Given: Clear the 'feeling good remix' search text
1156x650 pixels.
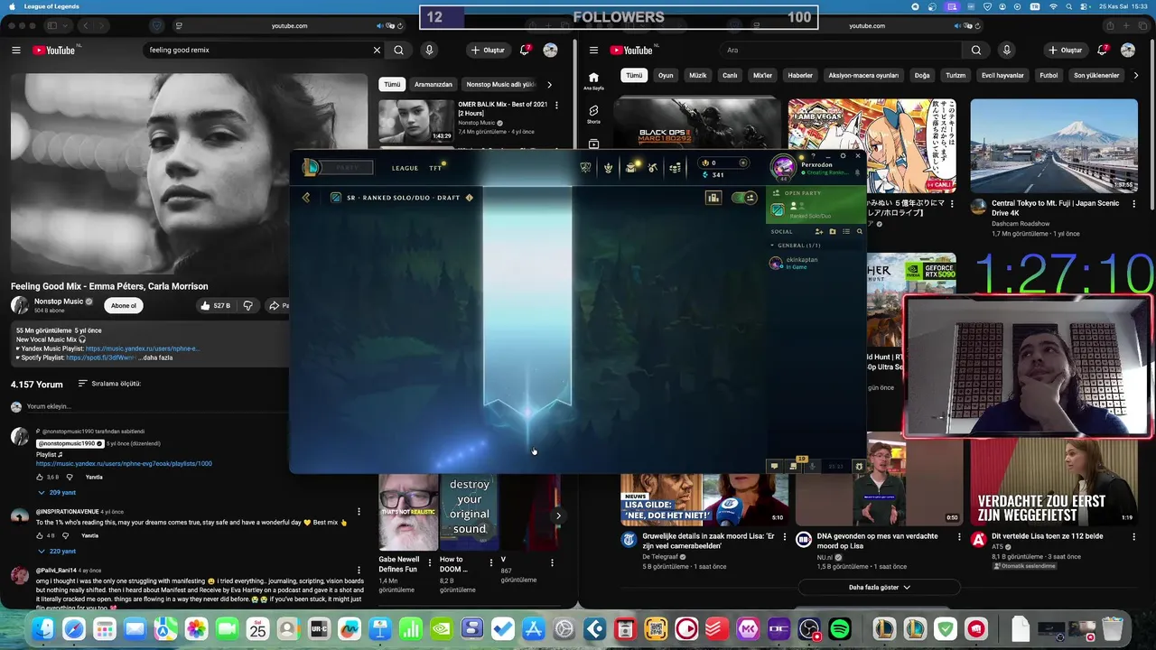Looking at the screenshot, I should (377, 51).
